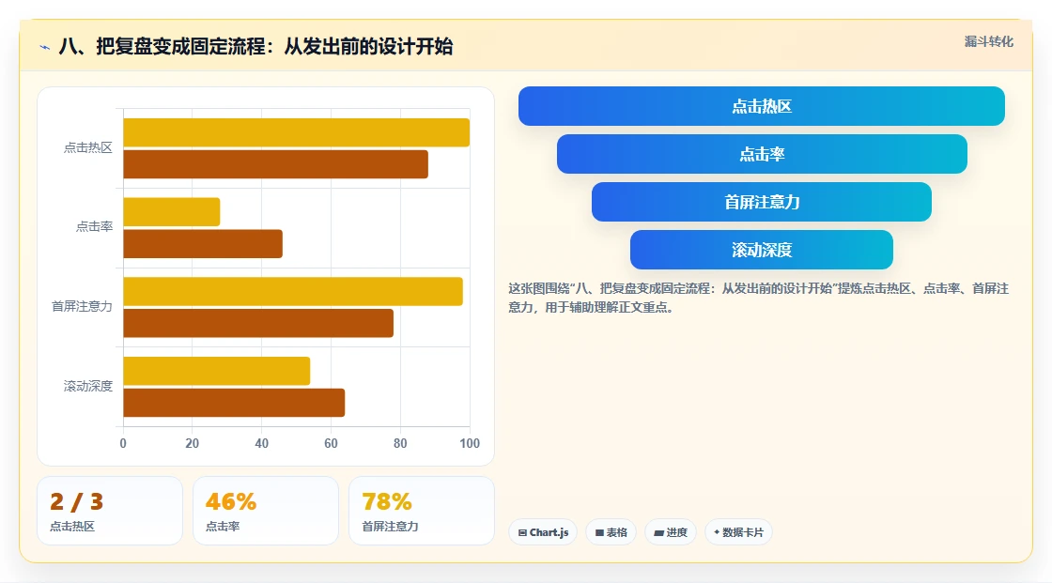Open the 数据卡片 chip

tap(738, 532)
